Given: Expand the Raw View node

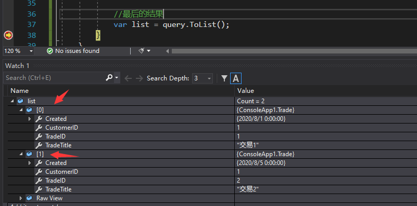Looking at the screenshot, I should [x=21, y=198].
